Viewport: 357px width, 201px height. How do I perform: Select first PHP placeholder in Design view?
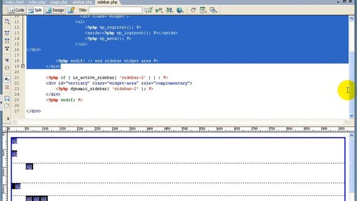15,141
